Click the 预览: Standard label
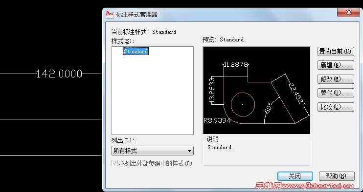The width and height of the screenshot is (363, 192). pyautogui.click(x=223, y=39)
